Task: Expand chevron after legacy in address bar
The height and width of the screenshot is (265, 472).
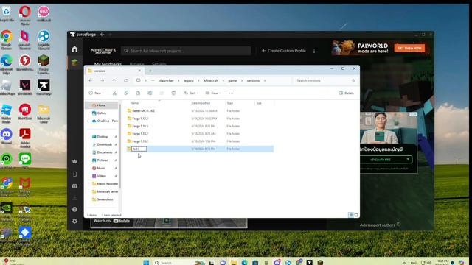Action: click(198, 80)
